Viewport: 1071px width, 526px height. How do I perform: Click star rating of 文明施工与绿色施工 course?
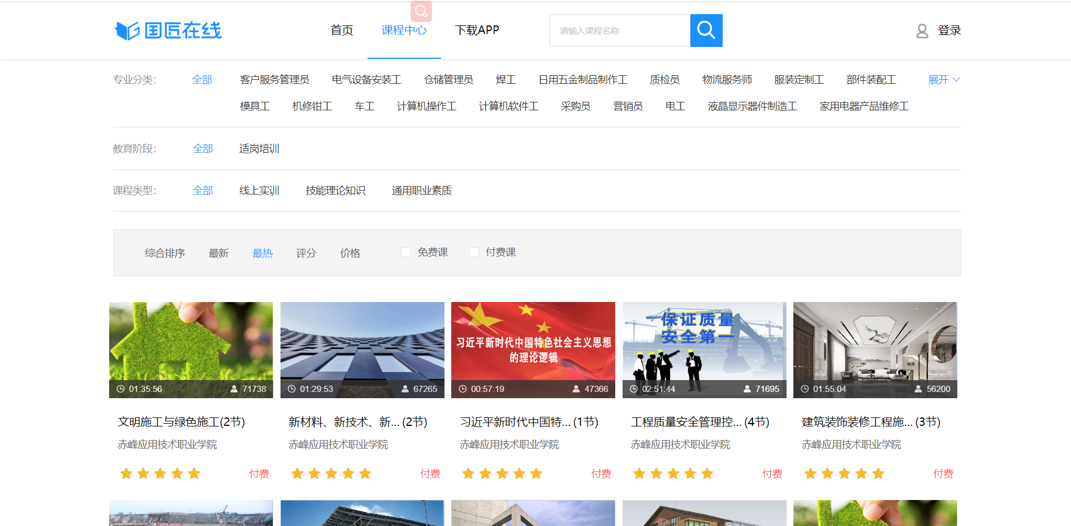[160, 473]
